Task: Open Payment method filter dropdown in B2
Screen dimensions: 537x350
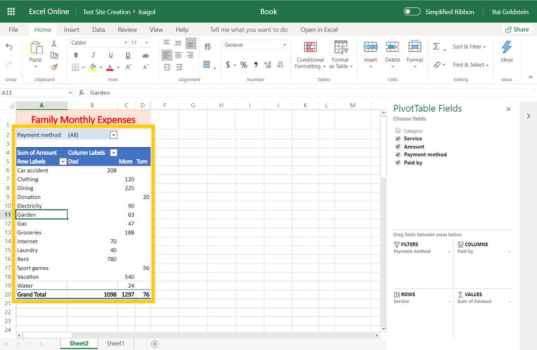Action: [x=113, y=135]
